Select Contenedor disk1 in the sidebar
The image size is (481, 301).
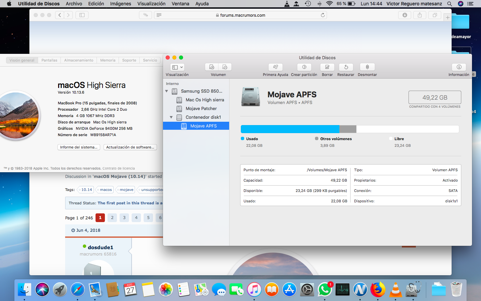coord(196,117)
